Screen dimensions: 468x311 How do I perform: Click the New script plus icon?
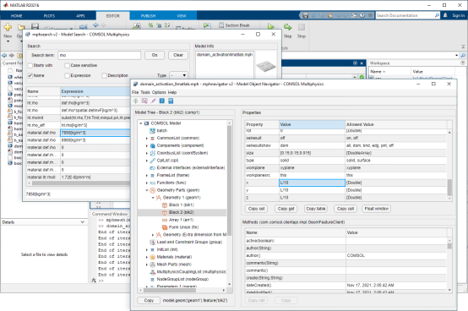point(8,27)
